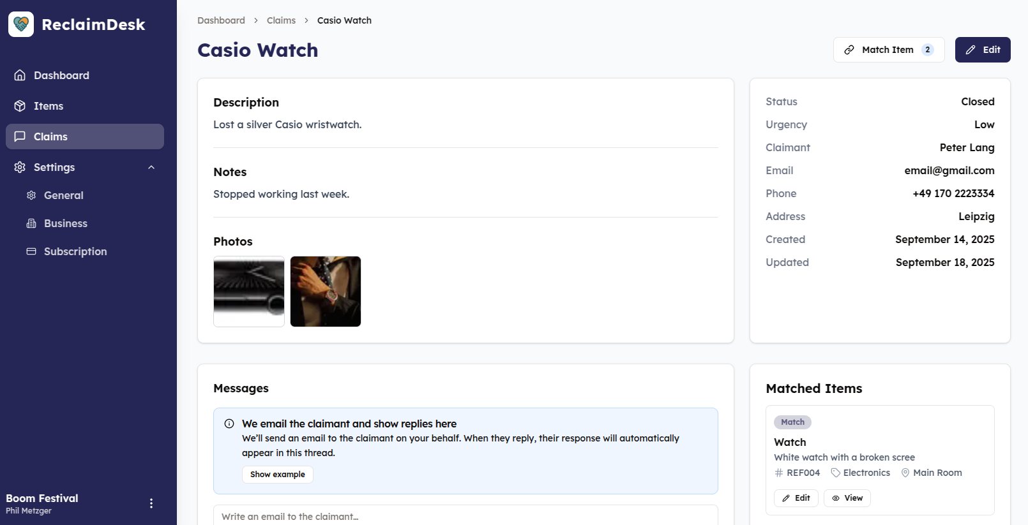The image size is (1028, 525).
Task: Click the Edit claim button
Action: click(983, 50)
